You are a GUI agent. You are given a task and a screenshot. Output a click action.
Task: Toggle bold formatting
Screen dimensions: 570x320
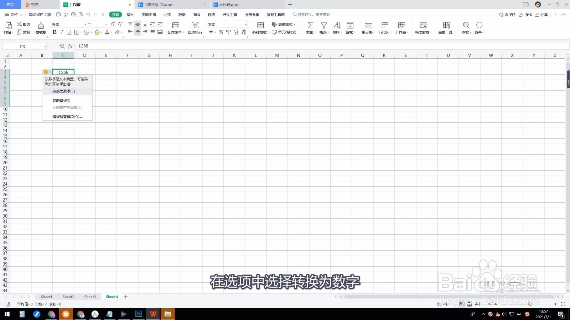55,32
